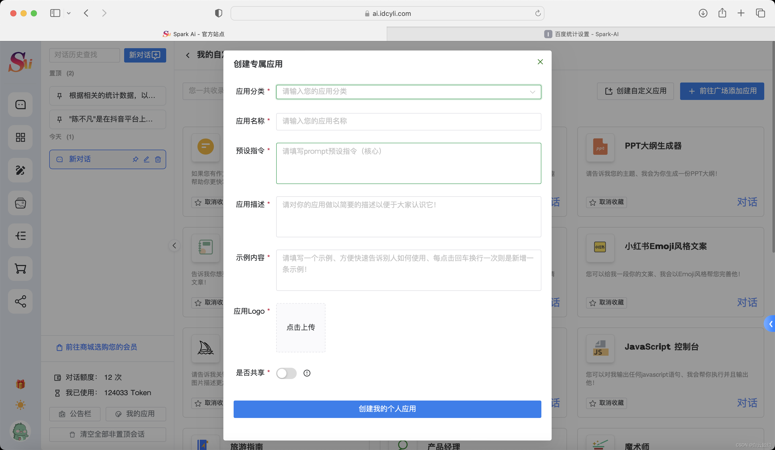Image resolution: width=775 pixels, height=450 pixels.
Task: Collapse the conversation list panel
Action: click(174, 246)
